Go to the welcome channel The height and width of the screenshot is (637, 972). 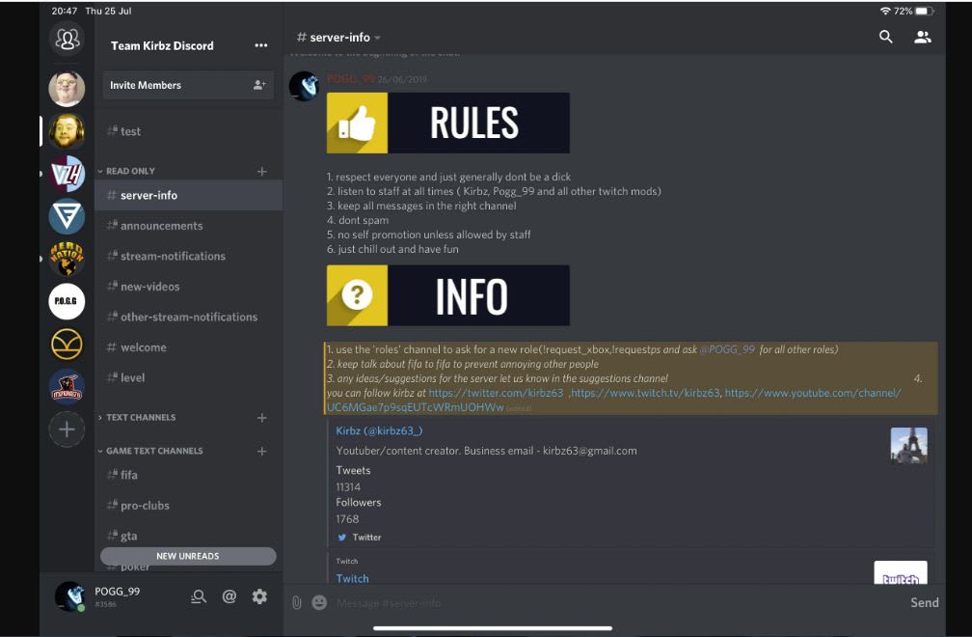coord(188,347)
